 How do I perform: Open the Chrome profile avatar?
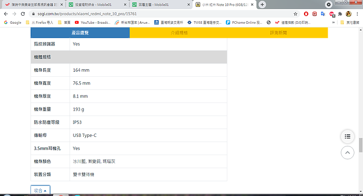348,14
